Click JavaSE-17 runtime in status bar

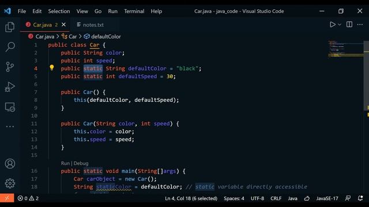pyautogui.click(x=327, y=198)
